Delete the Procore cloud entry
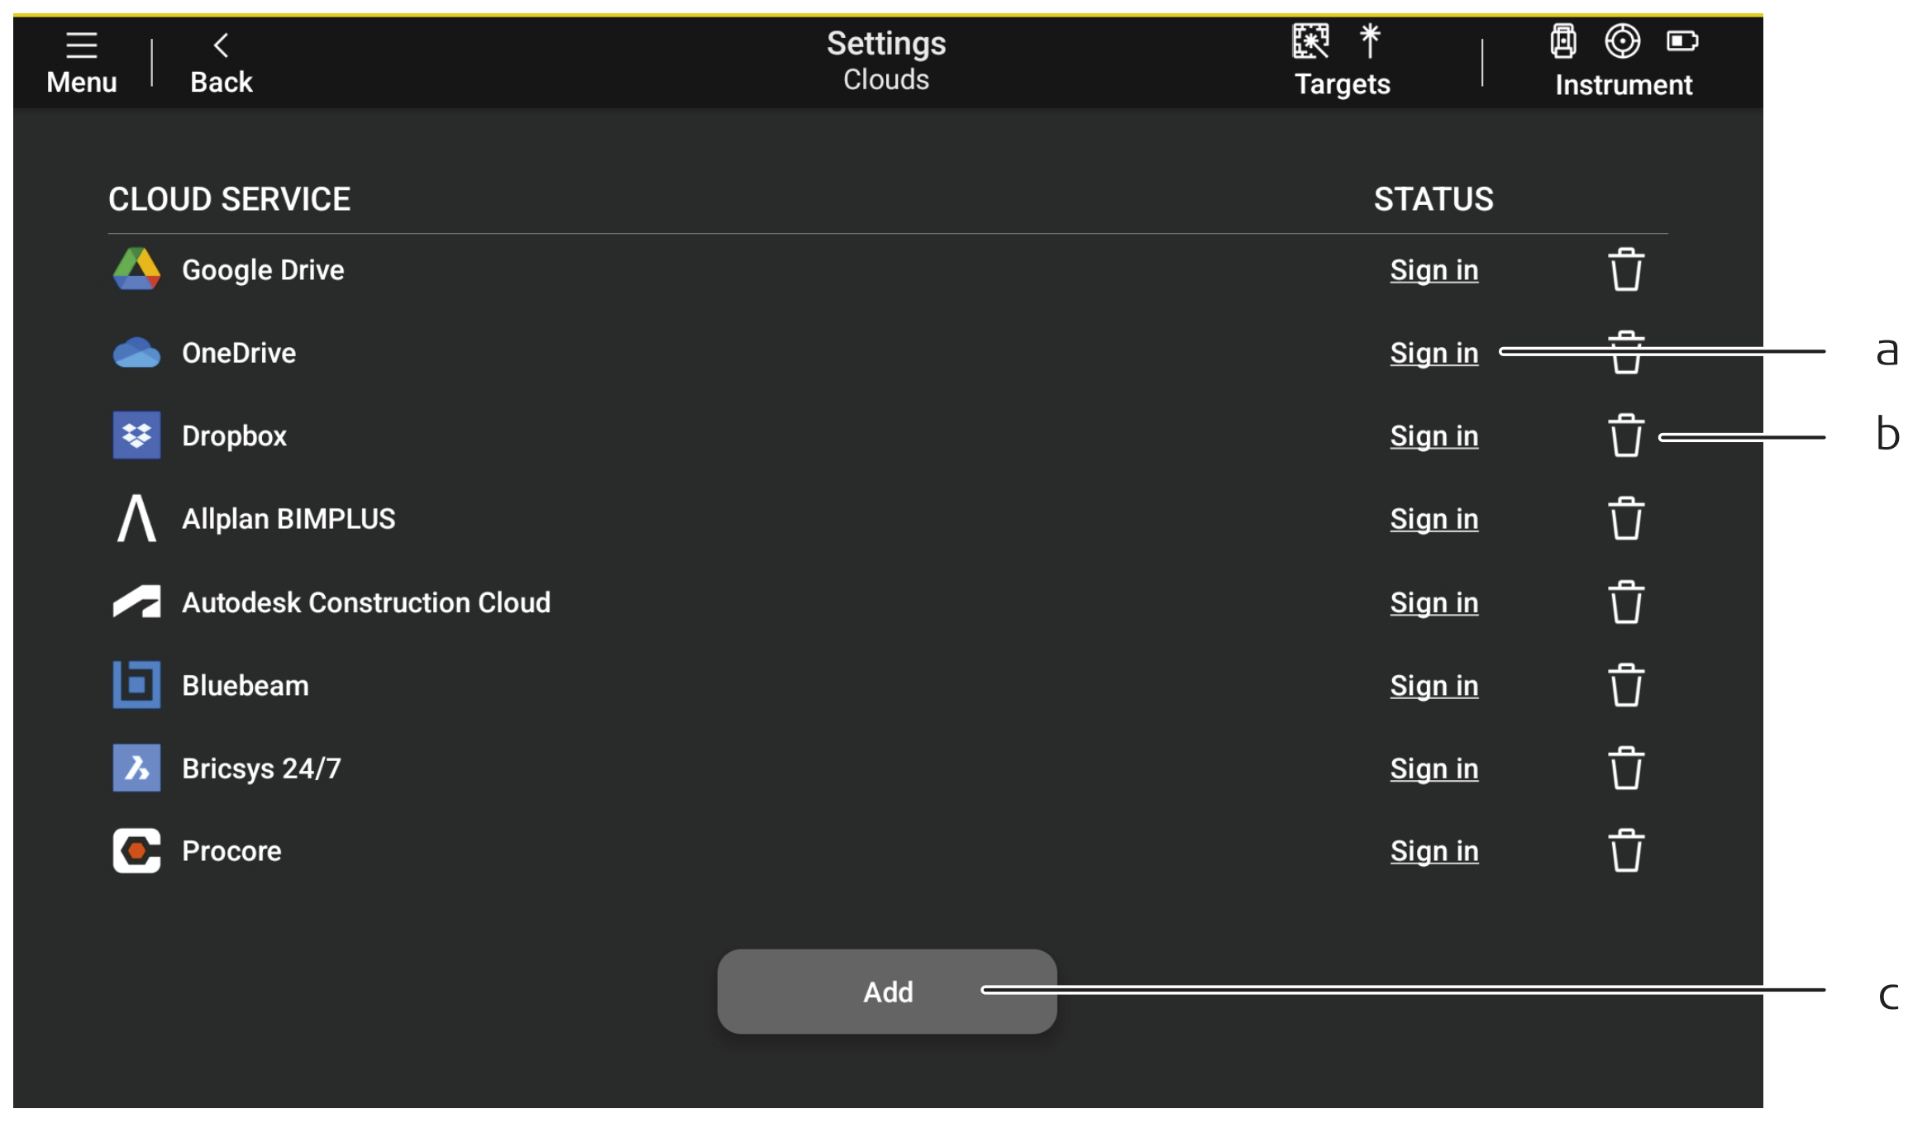 click(x=1625, y=851)
